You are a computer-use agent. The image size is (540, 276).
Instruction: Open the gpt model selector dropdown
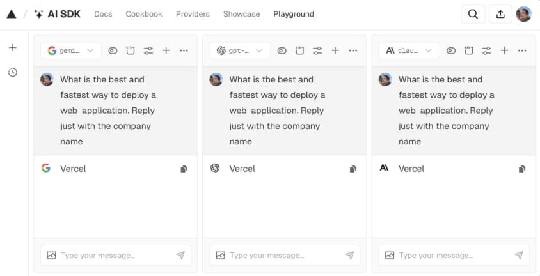coord(240,51)
